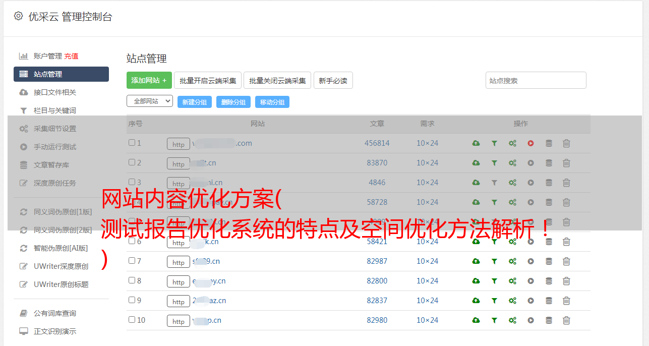Click http button in row 82800
Viewport: 649px width, 346px height.
pos(179,282)
